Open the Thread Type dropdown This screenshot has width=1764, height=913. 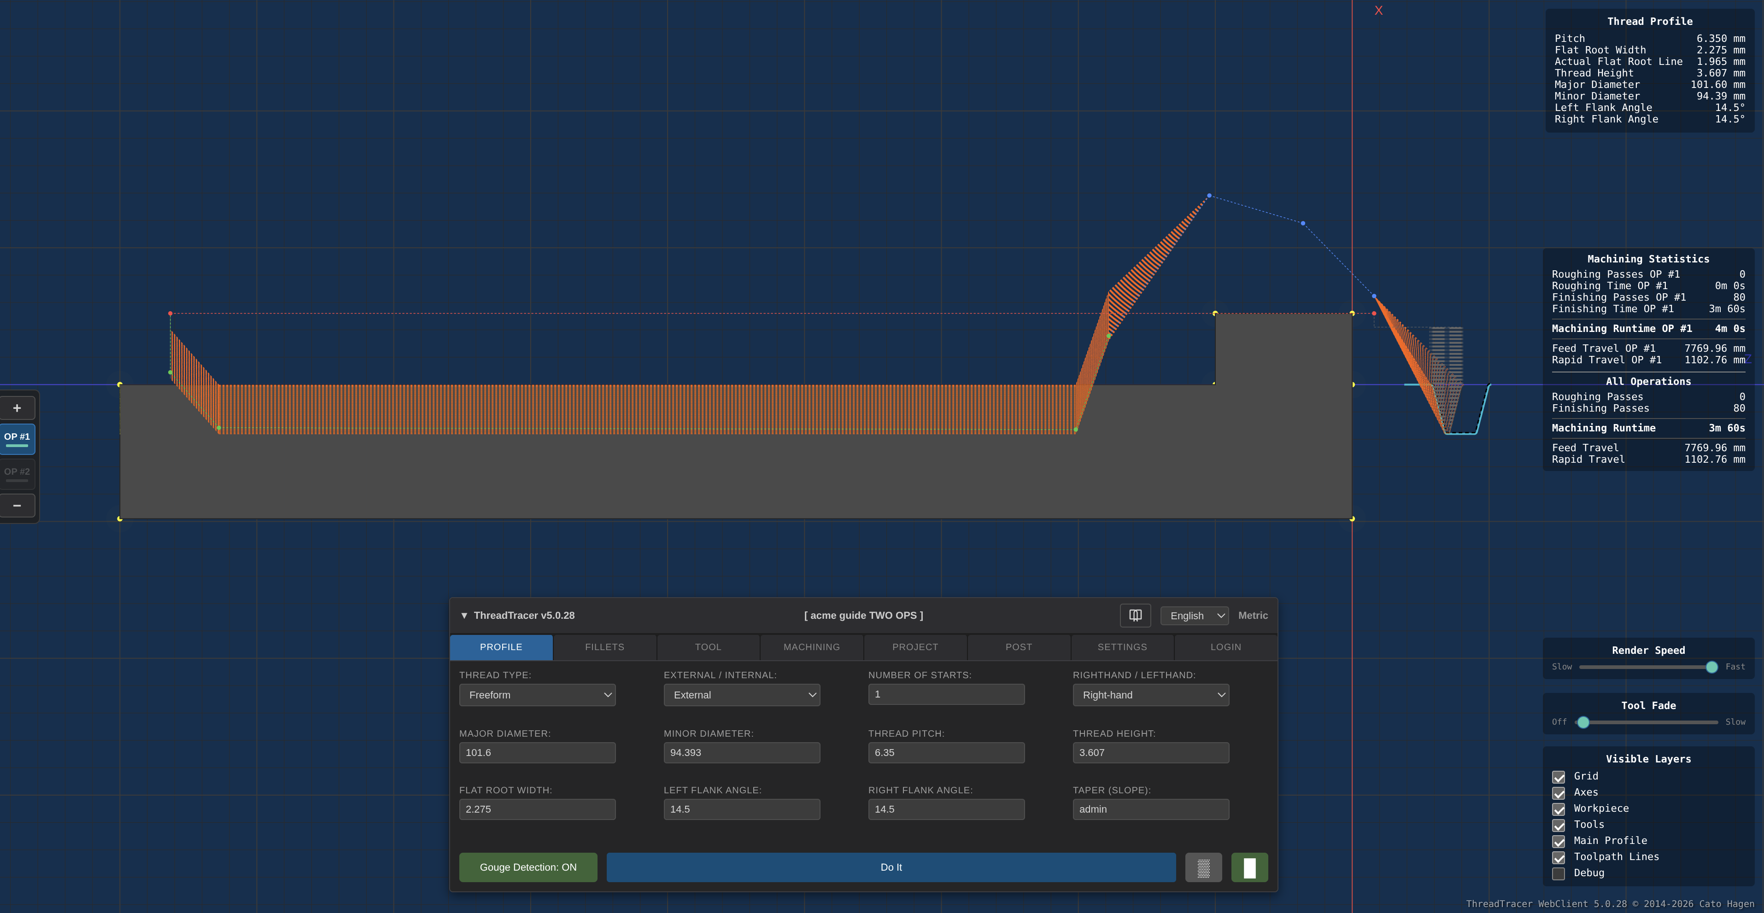pos(538,695)
